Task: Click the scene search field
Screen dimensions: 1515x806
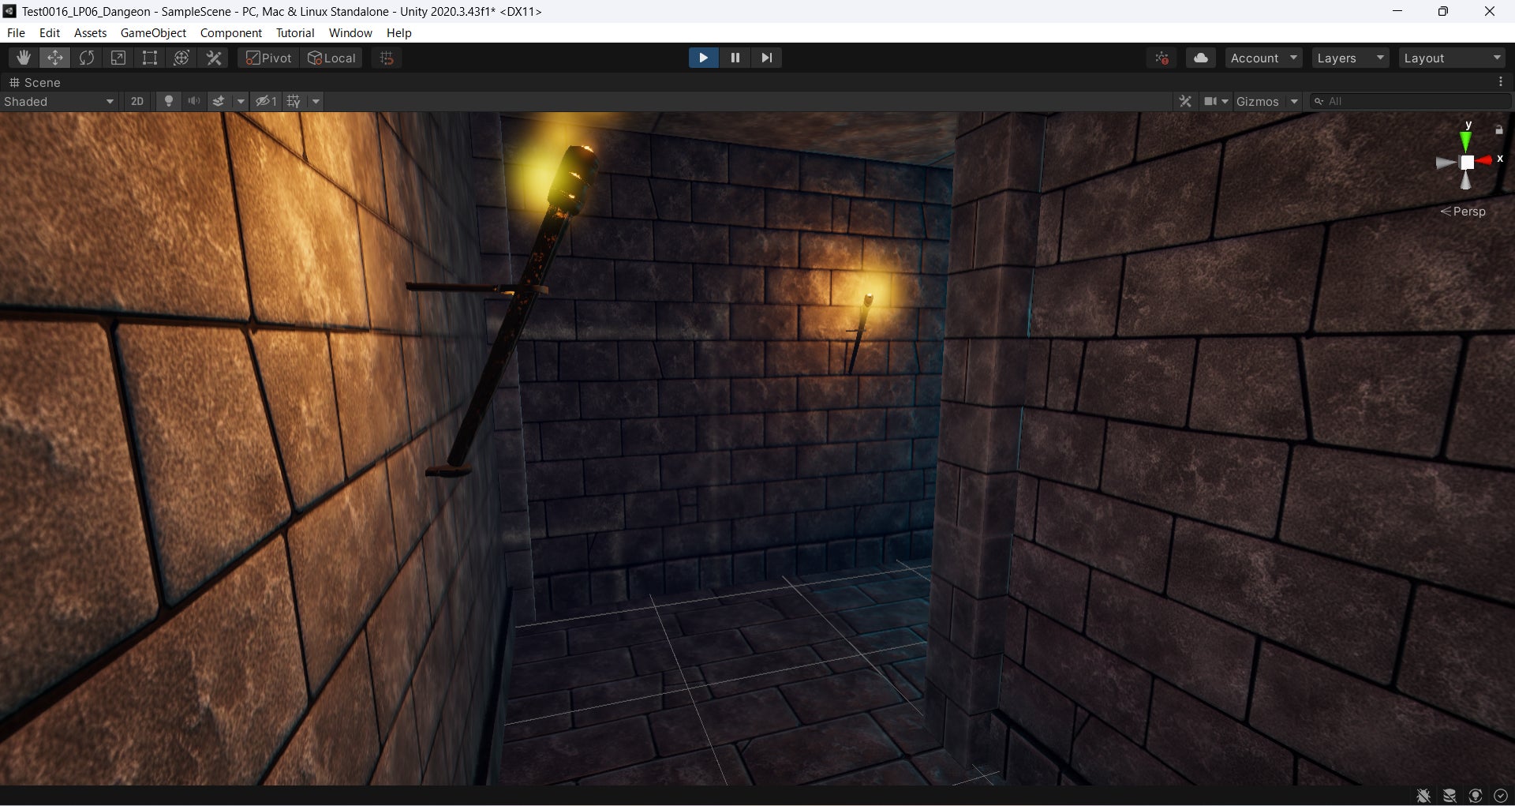Action: [x=1412, y=101]
